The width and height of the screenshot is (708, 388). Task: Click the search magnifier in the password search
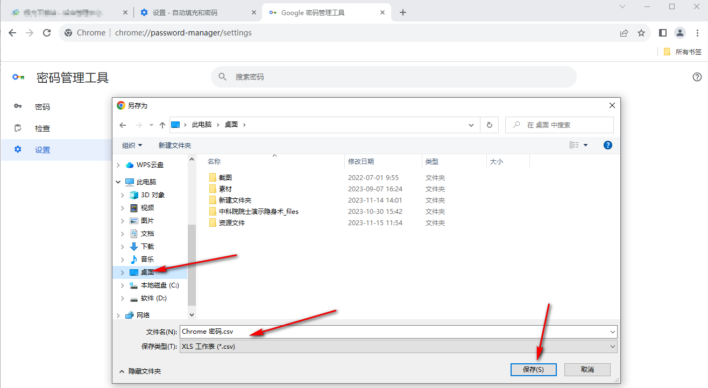223,77
